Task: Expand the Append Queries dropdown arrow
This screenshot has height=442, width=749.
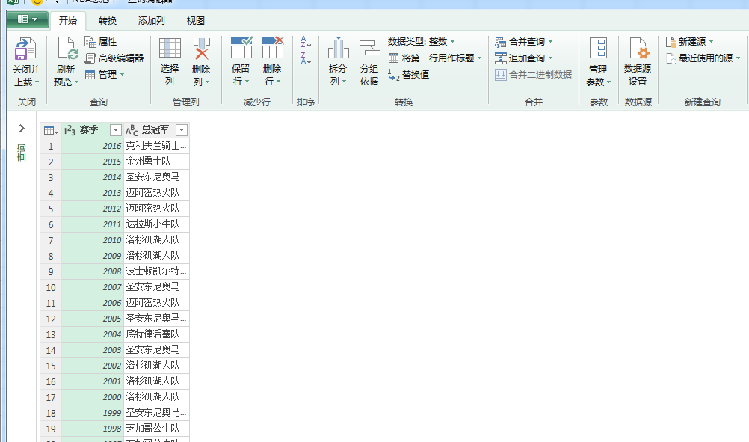Action: pyautogui.click(x=550, y=58)
